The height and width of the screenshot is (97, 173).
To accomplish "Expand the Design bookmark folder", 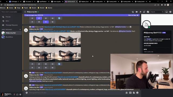I will tap(18, 8).
